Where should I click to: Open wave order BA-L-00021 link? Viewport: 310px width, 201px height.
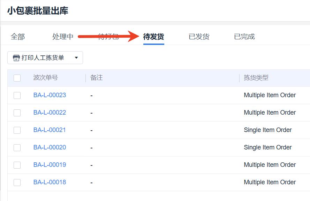50,130
